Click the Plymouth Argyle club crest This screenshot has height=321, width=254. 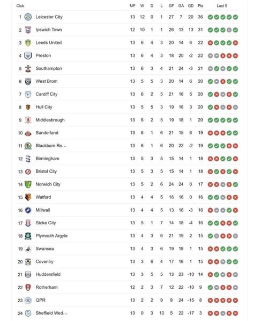tap(28, 236)
